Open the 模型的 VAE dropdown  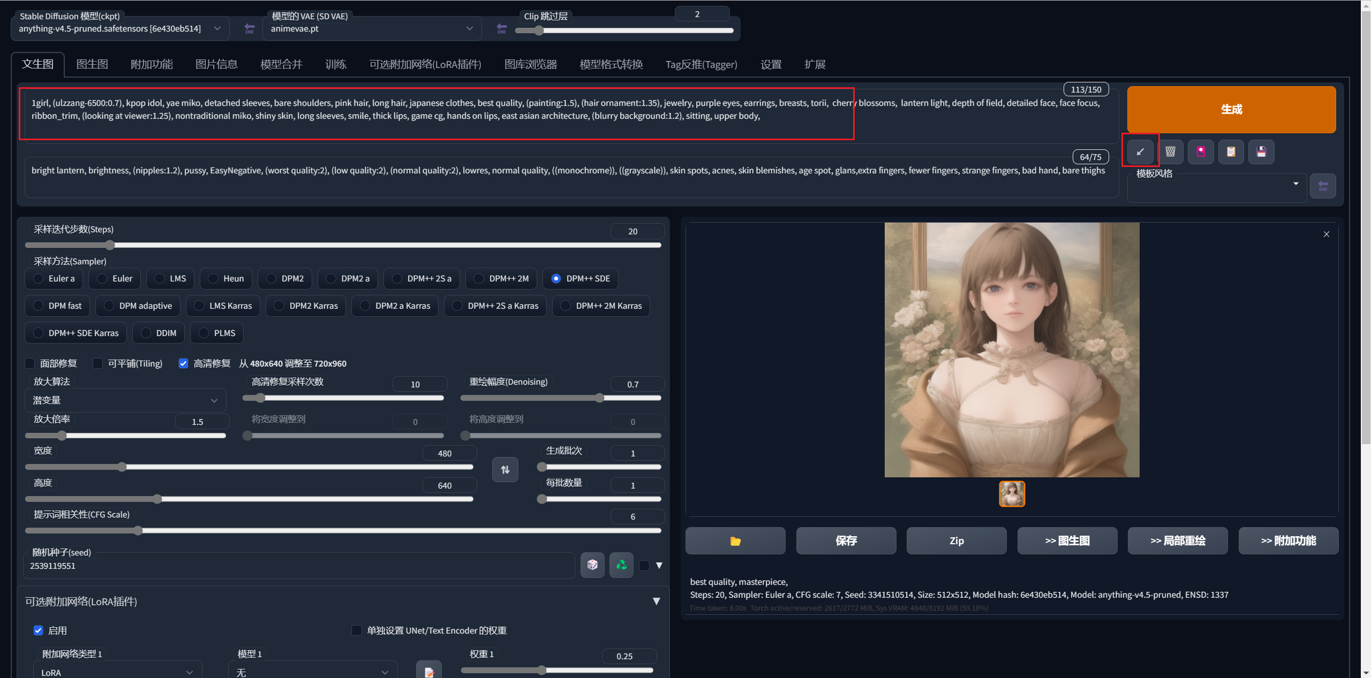[372, 29]
